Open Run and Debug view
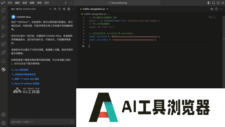The image size is (225, 127). click(x=3, y=36)
